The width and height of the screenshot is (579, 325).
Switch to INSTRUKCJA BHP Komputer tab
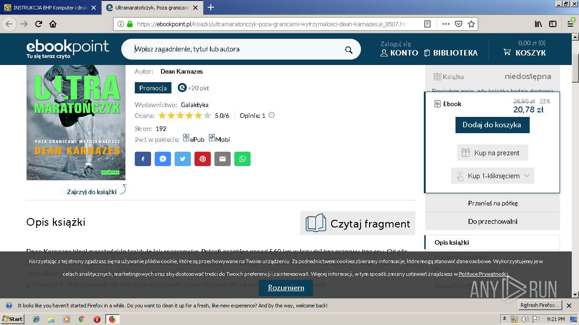(50, 8)
